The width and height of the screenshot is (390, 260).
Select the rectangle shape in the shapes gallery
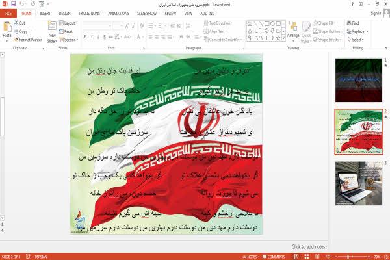(x=267, y=23)
